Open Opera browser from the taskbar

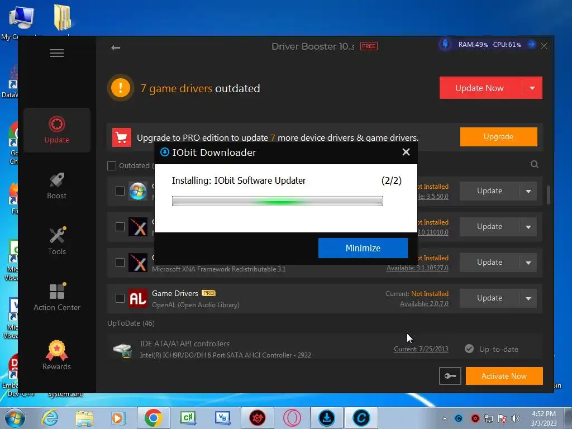292,418
